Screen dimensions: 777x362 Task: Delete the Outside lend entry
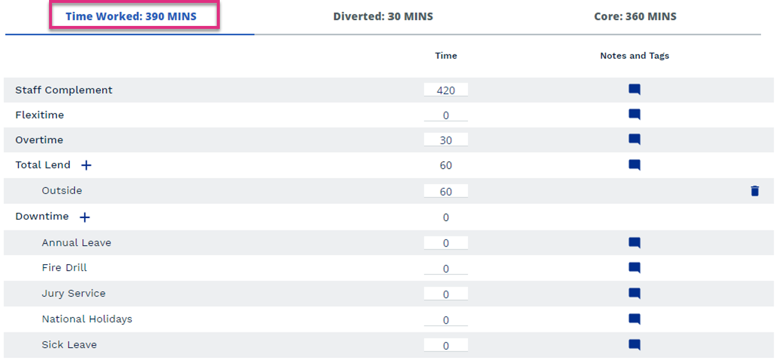755,190
